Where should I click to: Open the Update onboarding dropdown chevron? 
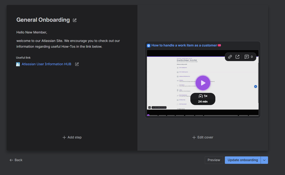pos(264,160)
